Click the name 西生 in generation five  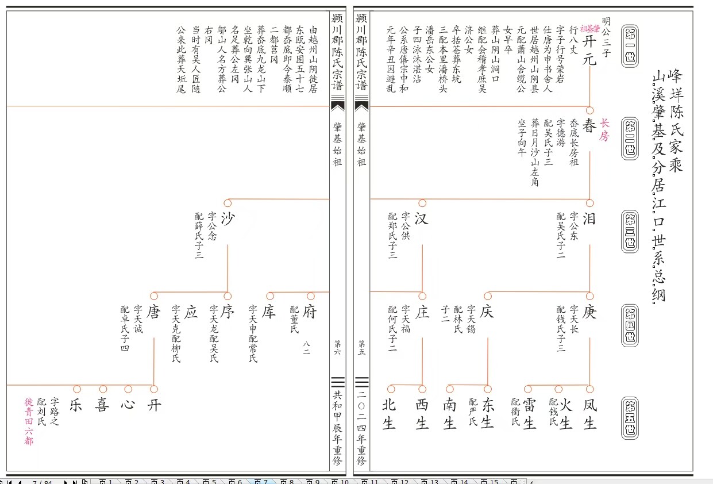click(x=422, y=414)
